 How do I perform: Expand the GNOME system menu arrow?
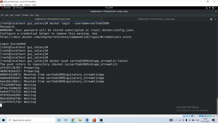coord(216,8)
